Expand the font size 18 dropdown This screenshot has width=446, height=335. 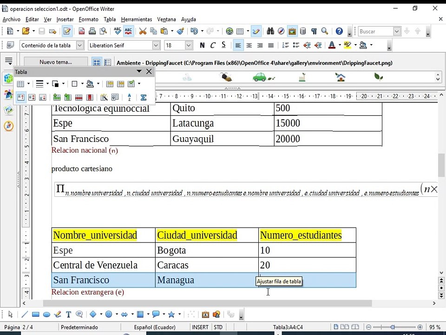click(188, 45)
